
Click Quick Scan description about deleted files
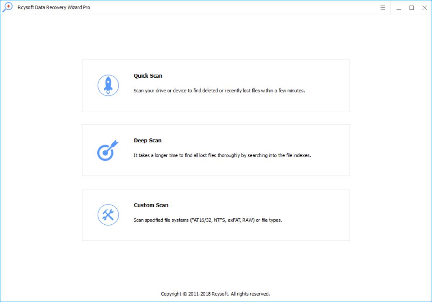click(x=219, y=91)
